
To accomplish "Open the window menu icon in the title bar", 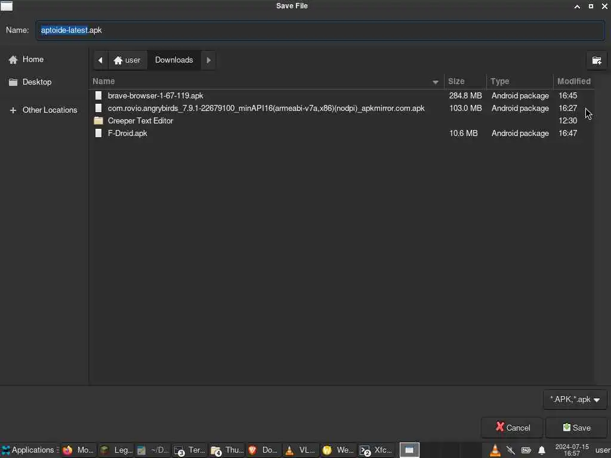I will tap(7, 6).
